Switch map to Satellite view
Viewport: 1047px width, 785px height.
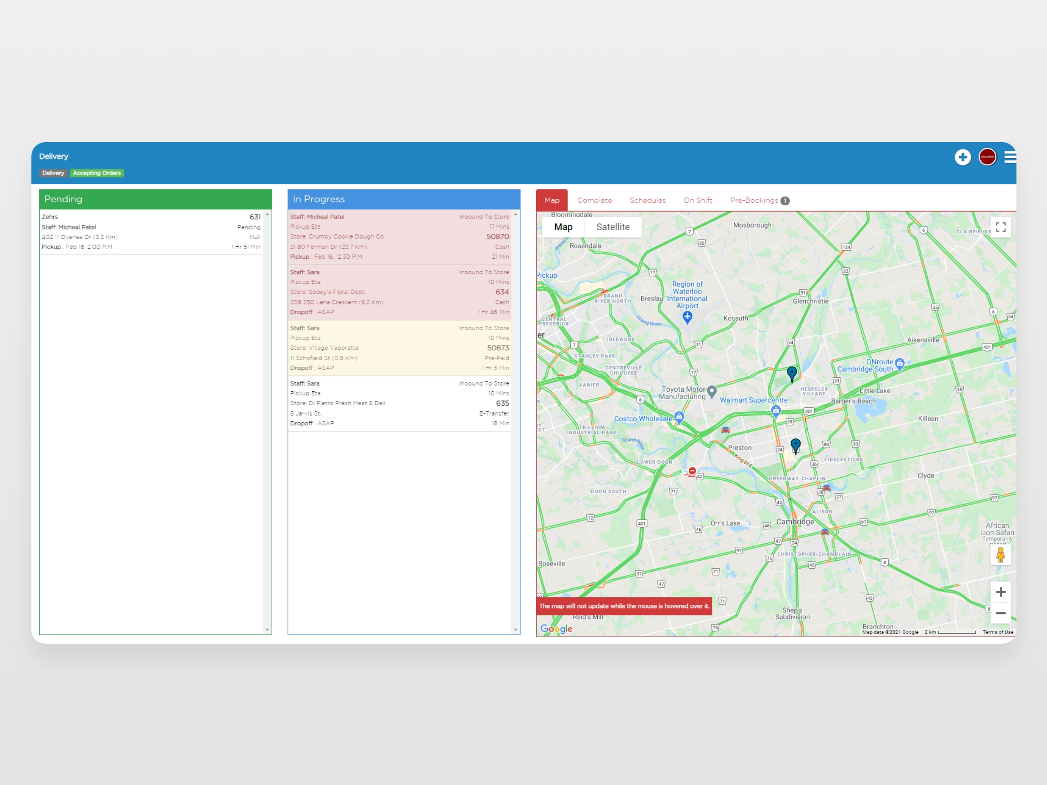click(612, 227)
